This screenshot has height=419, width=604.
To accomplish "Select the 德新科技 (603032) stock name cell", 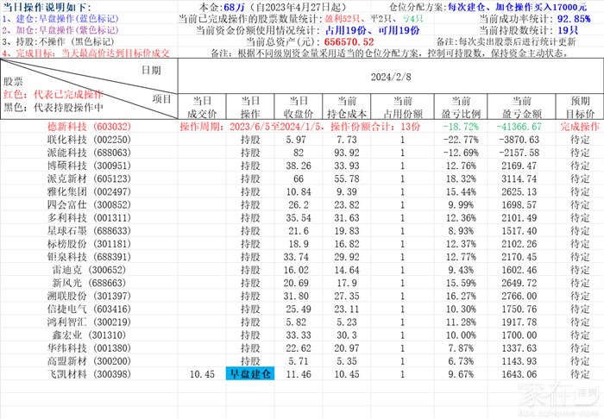I will point(90,126).
